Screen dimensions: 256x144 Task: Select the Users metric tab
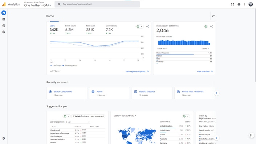(x=54, y=29)
